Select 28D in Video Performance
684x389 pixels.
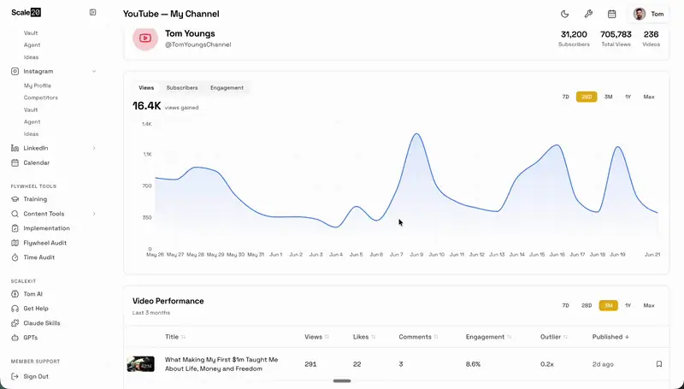(587, 305)
